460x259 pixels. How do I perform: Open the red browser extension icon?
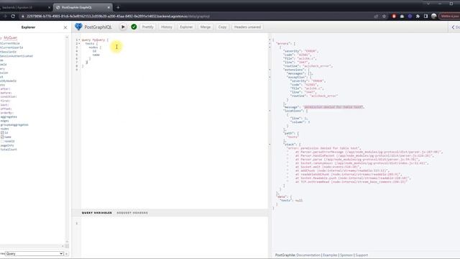click(394, 16)
